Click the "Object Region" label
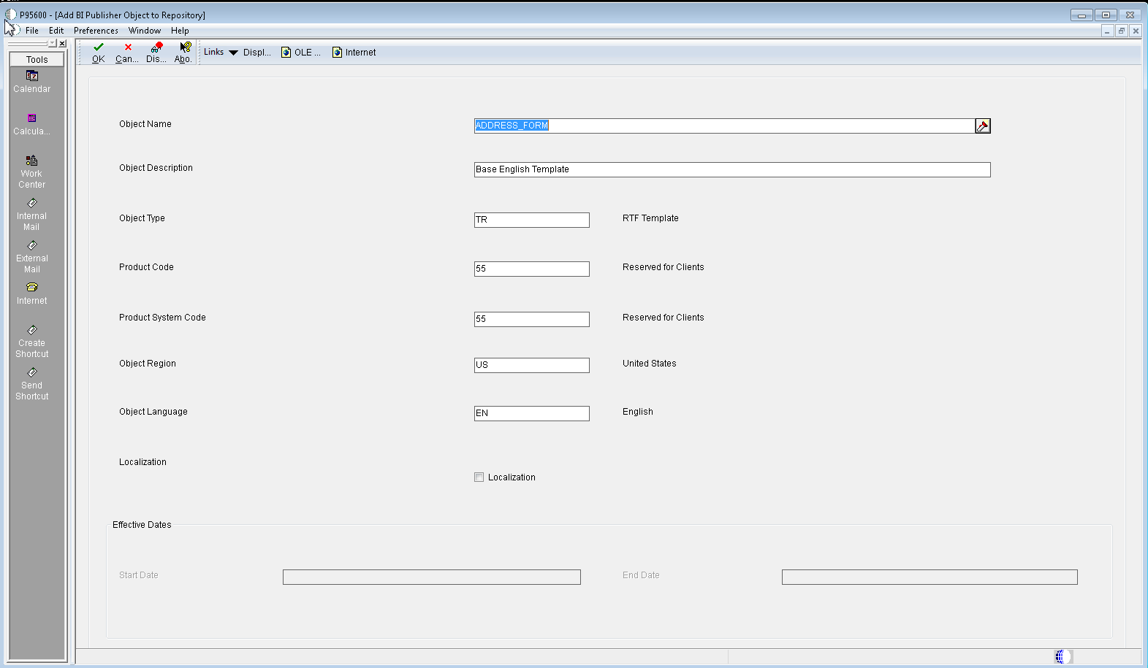The image size is (1148, 668). tap(148, 364)
